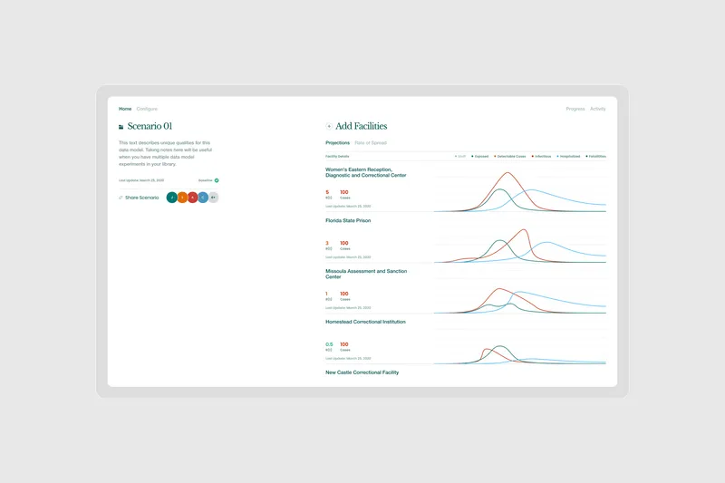Open the Configure navigation item
Viewport: 725px width, 483px height.
[147, 109]
